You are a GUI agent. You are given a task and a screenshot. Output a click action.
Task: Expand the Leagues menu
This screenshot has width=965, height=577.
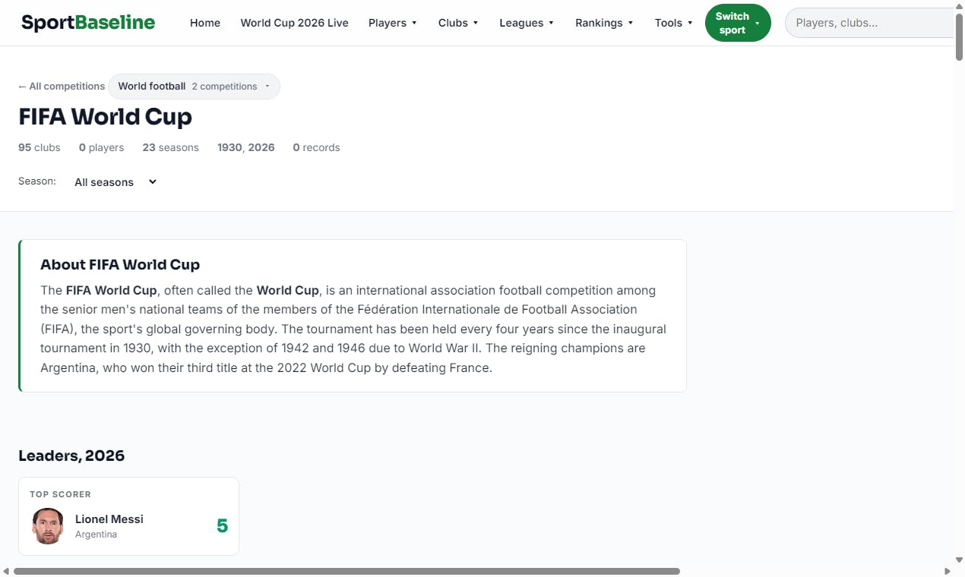(x=527, y=23)
